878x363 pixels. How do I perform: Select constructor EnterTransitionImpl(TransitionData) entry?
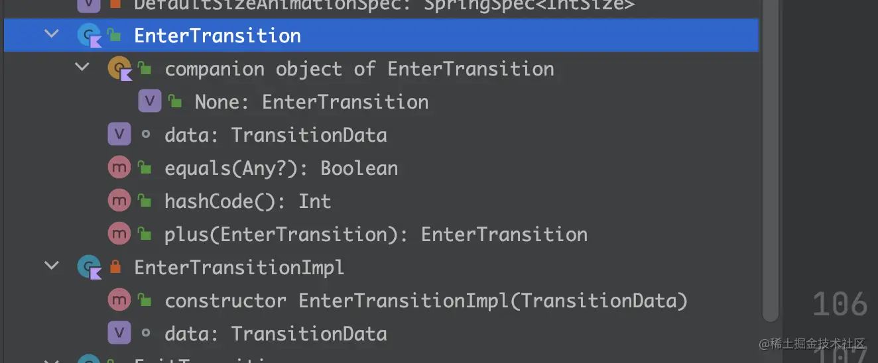click(426, 301)
